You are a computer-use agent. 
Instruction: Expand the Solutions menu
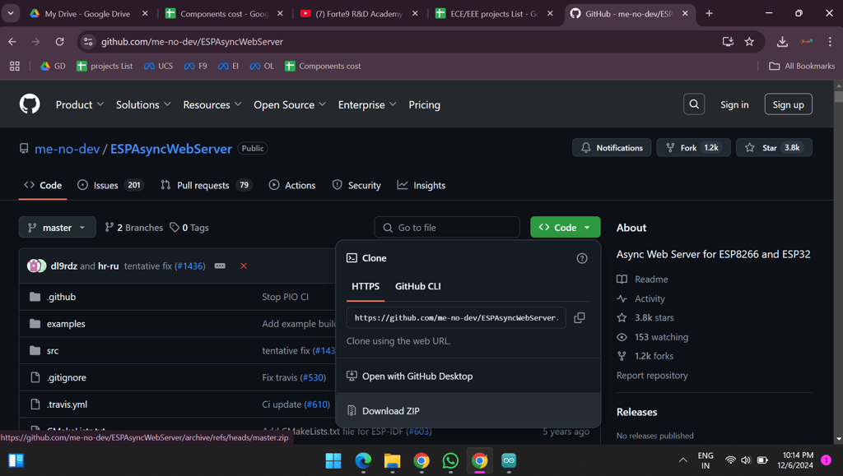(x=143, y=104)
